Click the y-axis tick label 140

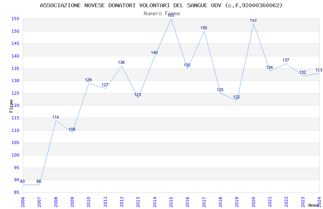[x=15, y=56]
